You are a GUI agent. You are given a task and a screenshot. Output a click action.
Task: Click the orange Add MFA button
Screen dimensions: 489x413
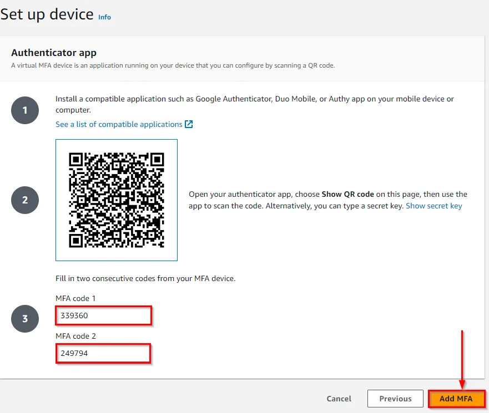pyautogui.click(x=456, y=399)
